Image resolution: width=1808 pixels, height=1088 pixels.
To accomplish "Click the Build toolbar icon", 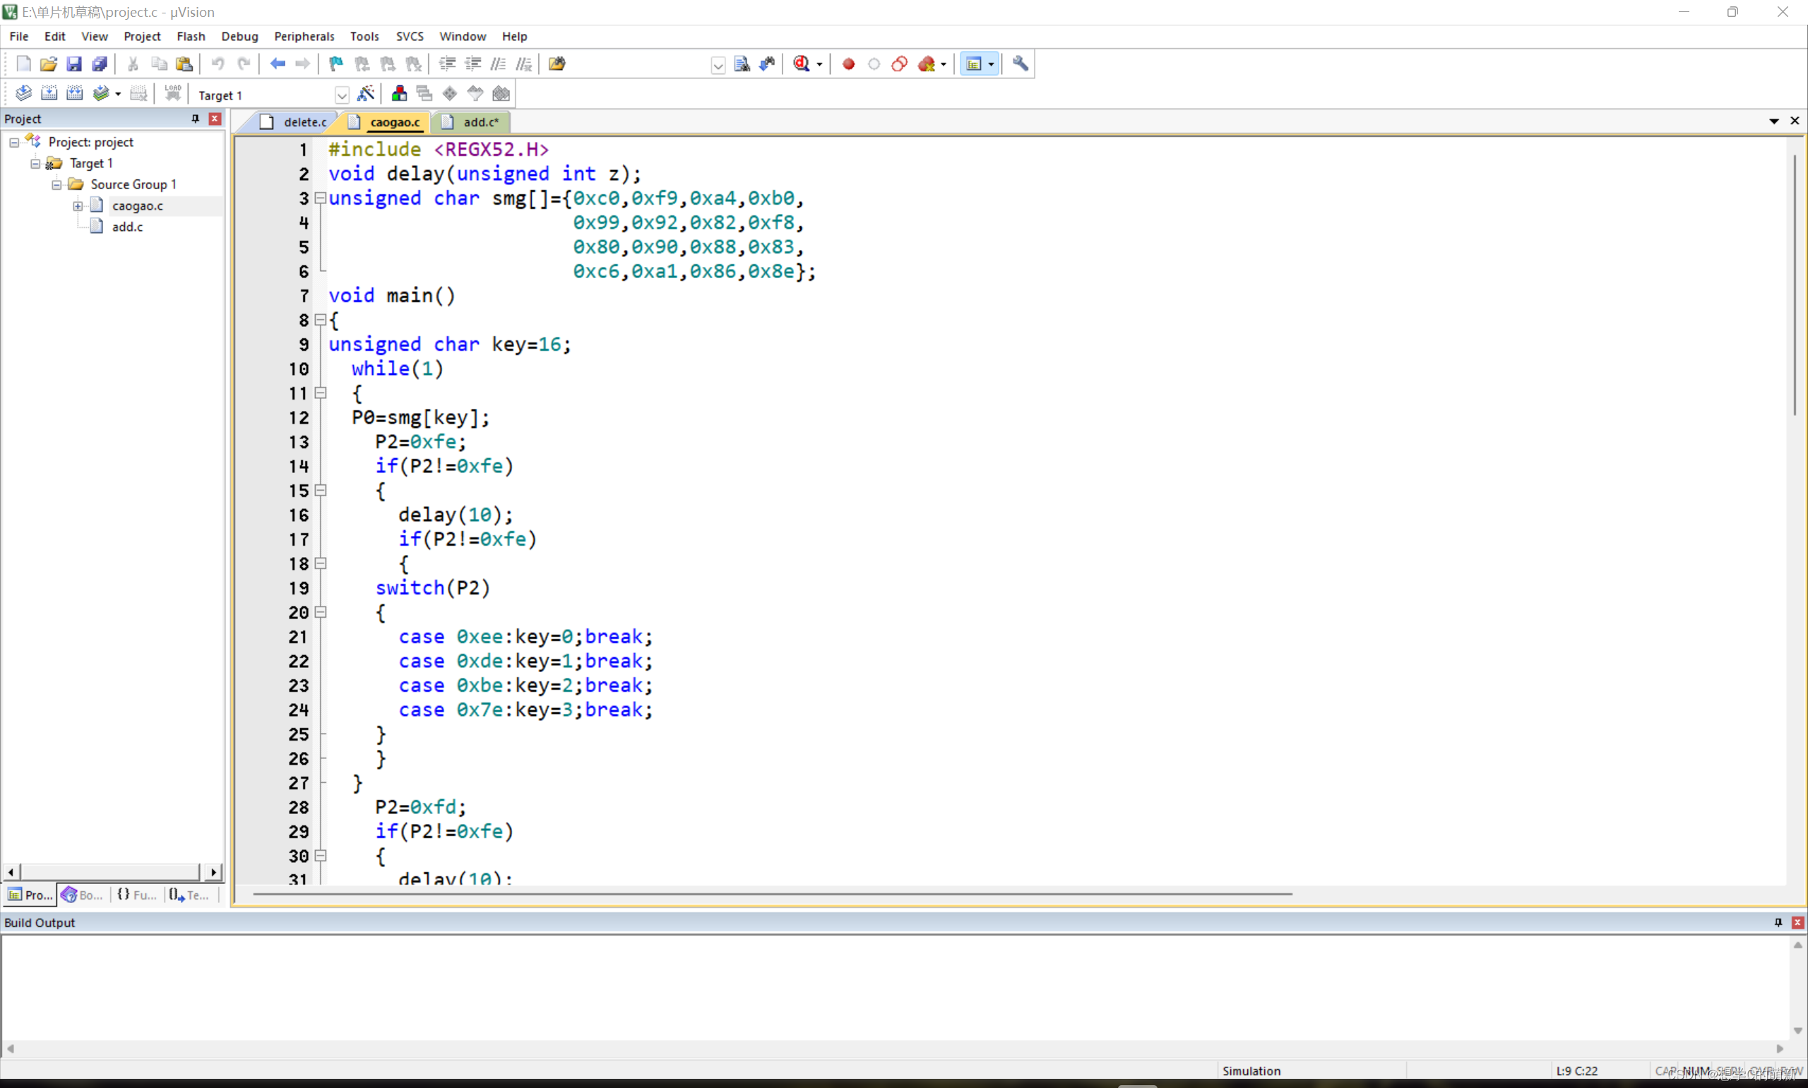I will click(48, 93).
